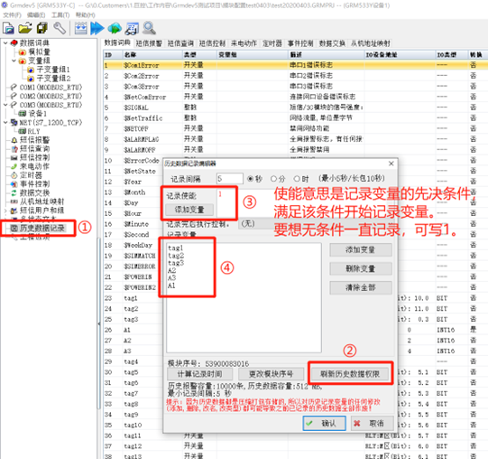Open the 文件(F) menu
The image size is (488, 459).
(x=12, y=15)
